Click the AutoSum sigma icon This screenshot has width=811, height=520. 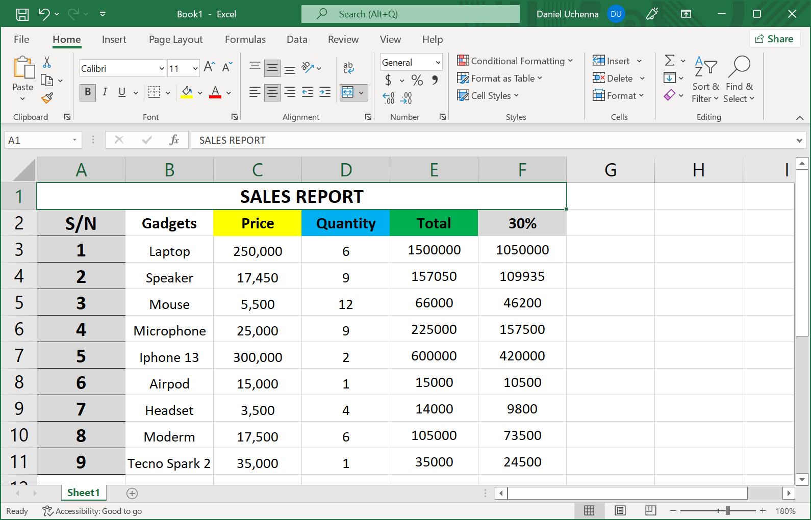click(670, 61)
